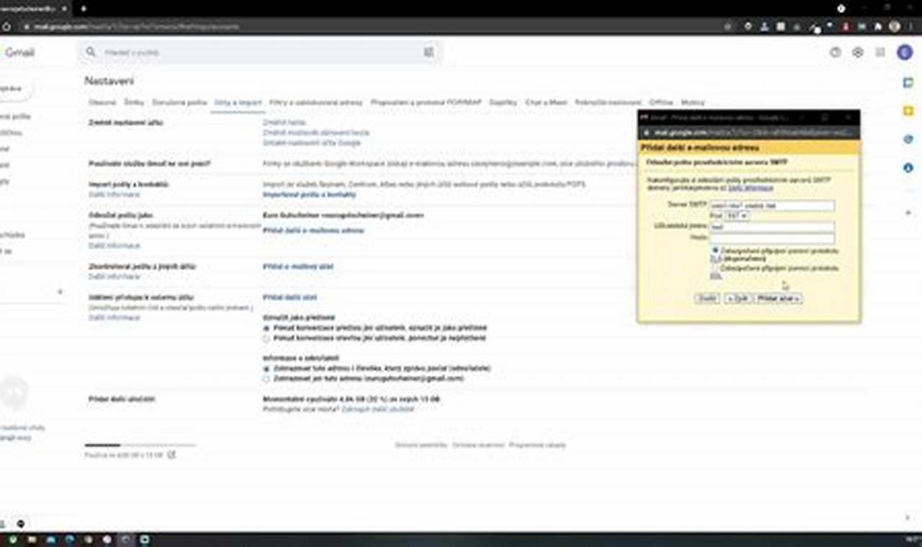Show search options in Gmail search bar
Viewport: 922px width, 547px height.
point(429,53)
